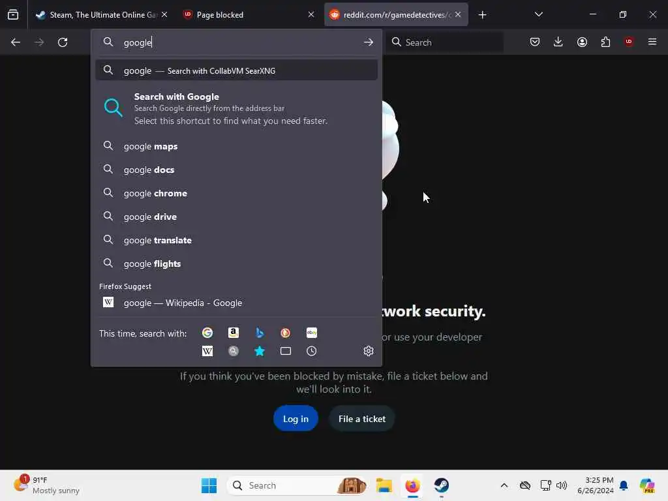Screen dimensions: 668x501
Task: Search this time with Wikipedia icon
Action: pyautogui.click(x=207, y=351)
